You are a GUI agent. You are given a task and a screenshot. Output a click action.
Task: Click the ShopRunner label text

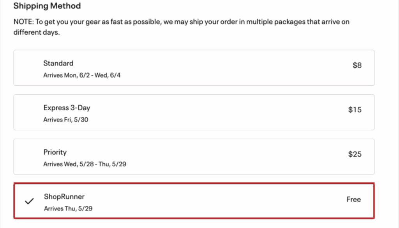(64, 197)
